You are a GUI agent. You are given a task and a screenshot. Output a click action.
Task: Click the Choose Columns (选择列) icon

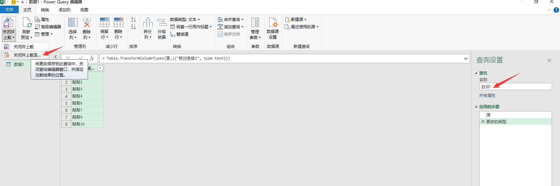pyautogui.click(x=73, y=23)
